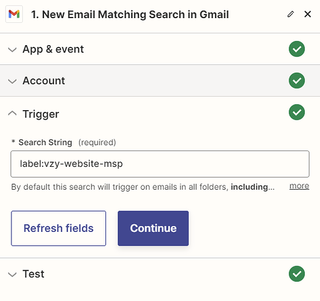Close the Gmail trigger panel
This screenshot has width=320, height=301.
(307, 14)
